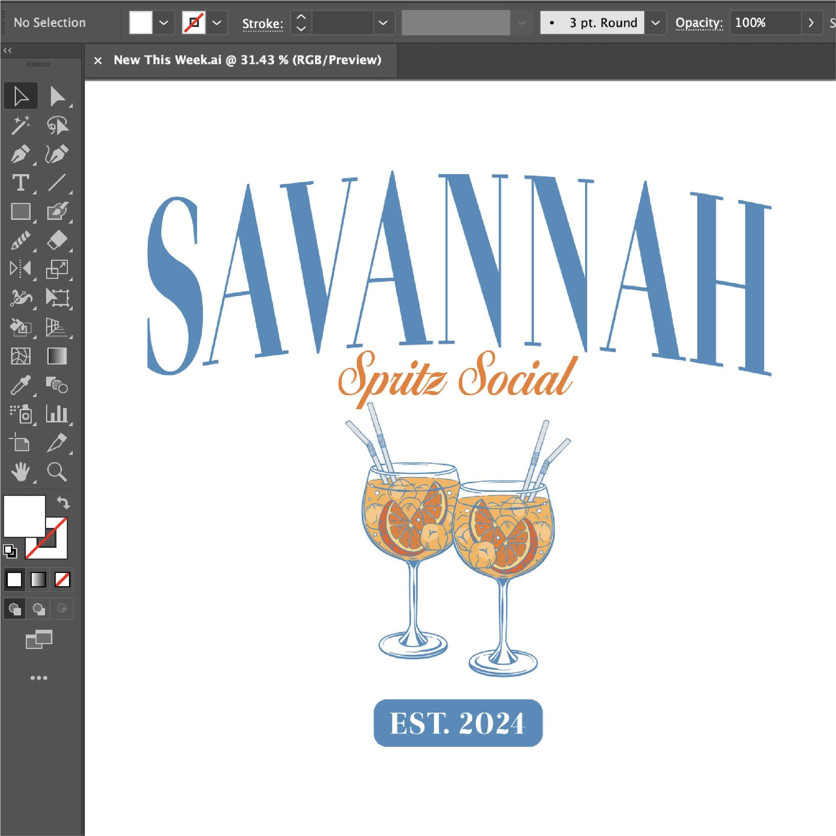This screenshot has width=836, height=836.
Task: Select the Column Graph tool
Action: [x=57, y=414]
